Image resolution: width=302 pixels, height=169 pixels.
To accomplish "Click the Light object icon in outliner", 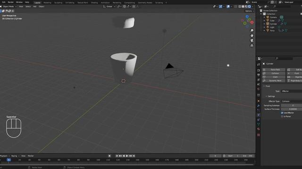I will pyautogui.click(x=268, y=27).
